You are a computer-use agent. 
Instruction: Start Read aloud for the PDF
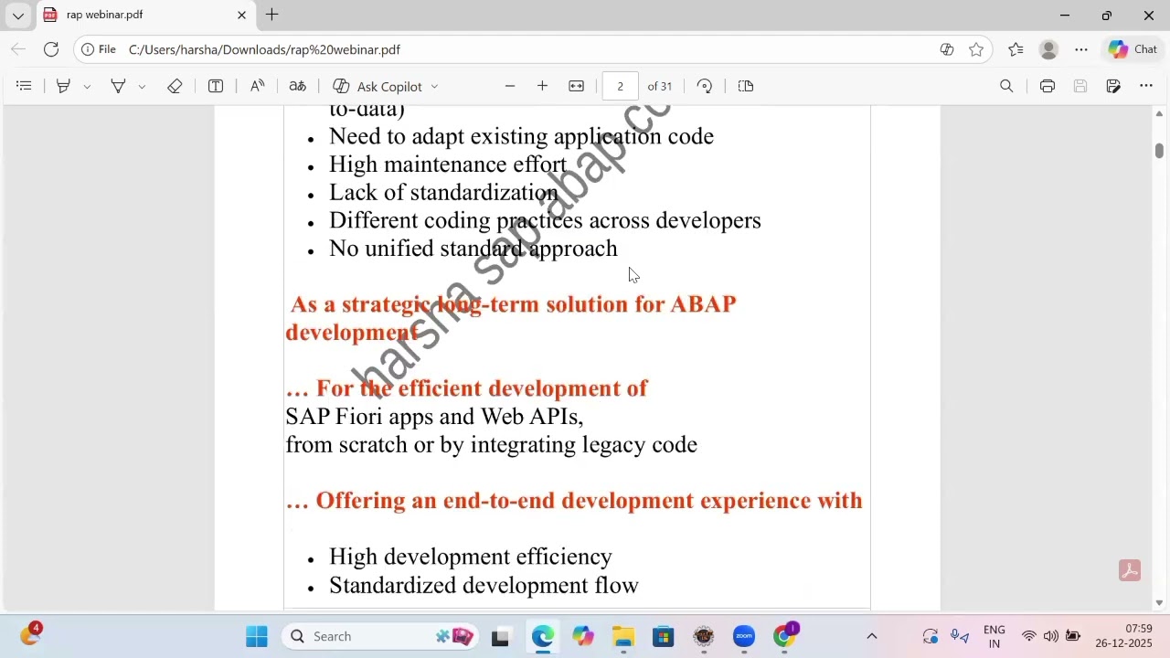click(x=258, y=86)
